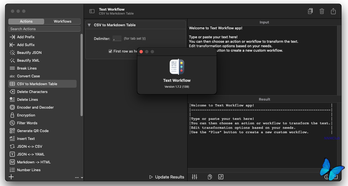Choose the Markdown -> HTML action
This screenshot has width=348, height=186.
42,162
